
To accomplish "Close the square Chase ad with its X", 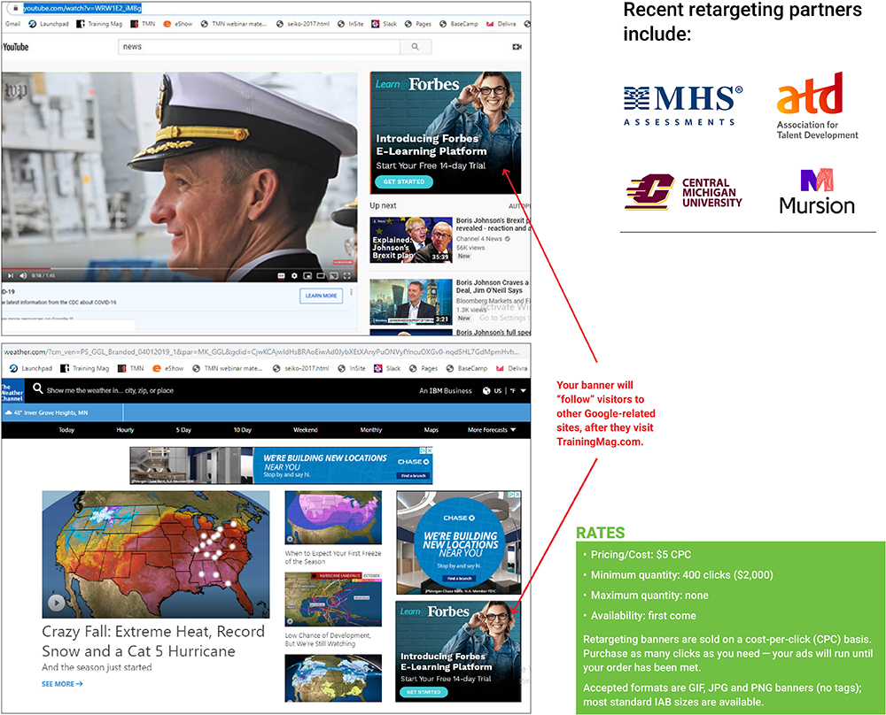I will pos(517,495).
